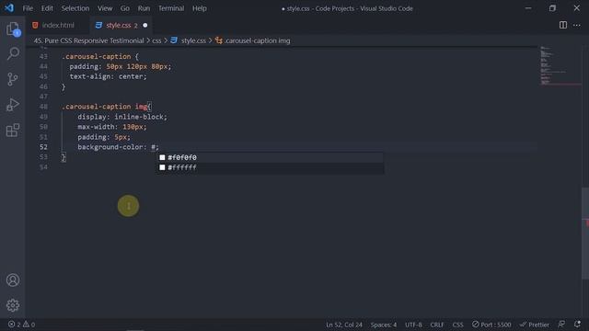
Task: Change language mode via CSS item
Action: (457, 325)
